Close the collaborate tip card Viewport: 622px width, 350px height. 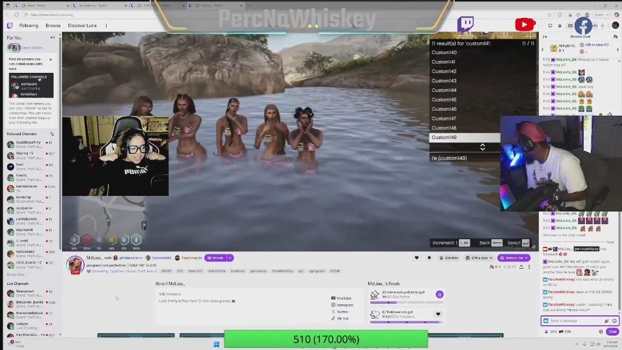click(51, 59)
